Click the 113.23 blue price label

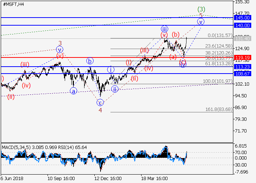(242, 67)
